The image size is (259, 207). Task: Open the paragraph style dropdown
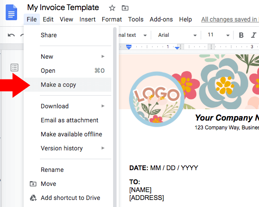click(133, 35)
